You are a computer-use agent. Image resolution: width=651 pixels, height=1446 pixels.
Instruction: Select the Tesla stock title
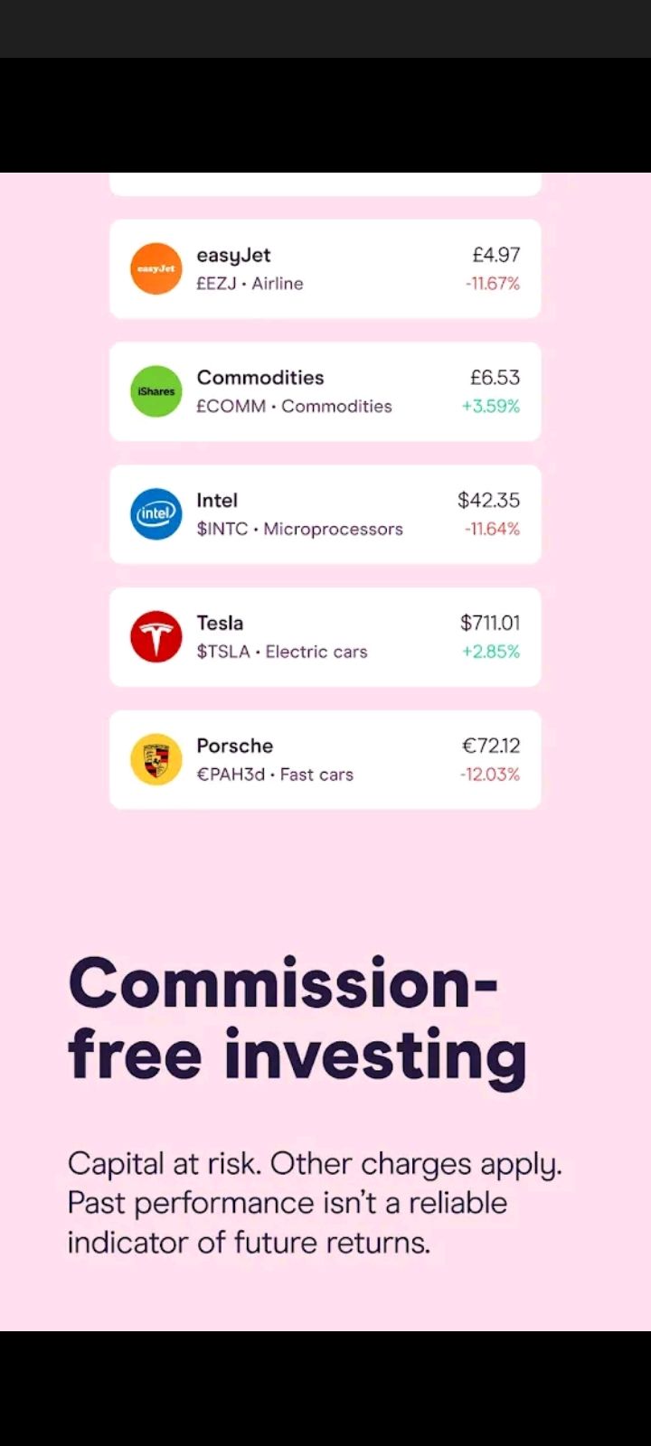click(220, 624)
